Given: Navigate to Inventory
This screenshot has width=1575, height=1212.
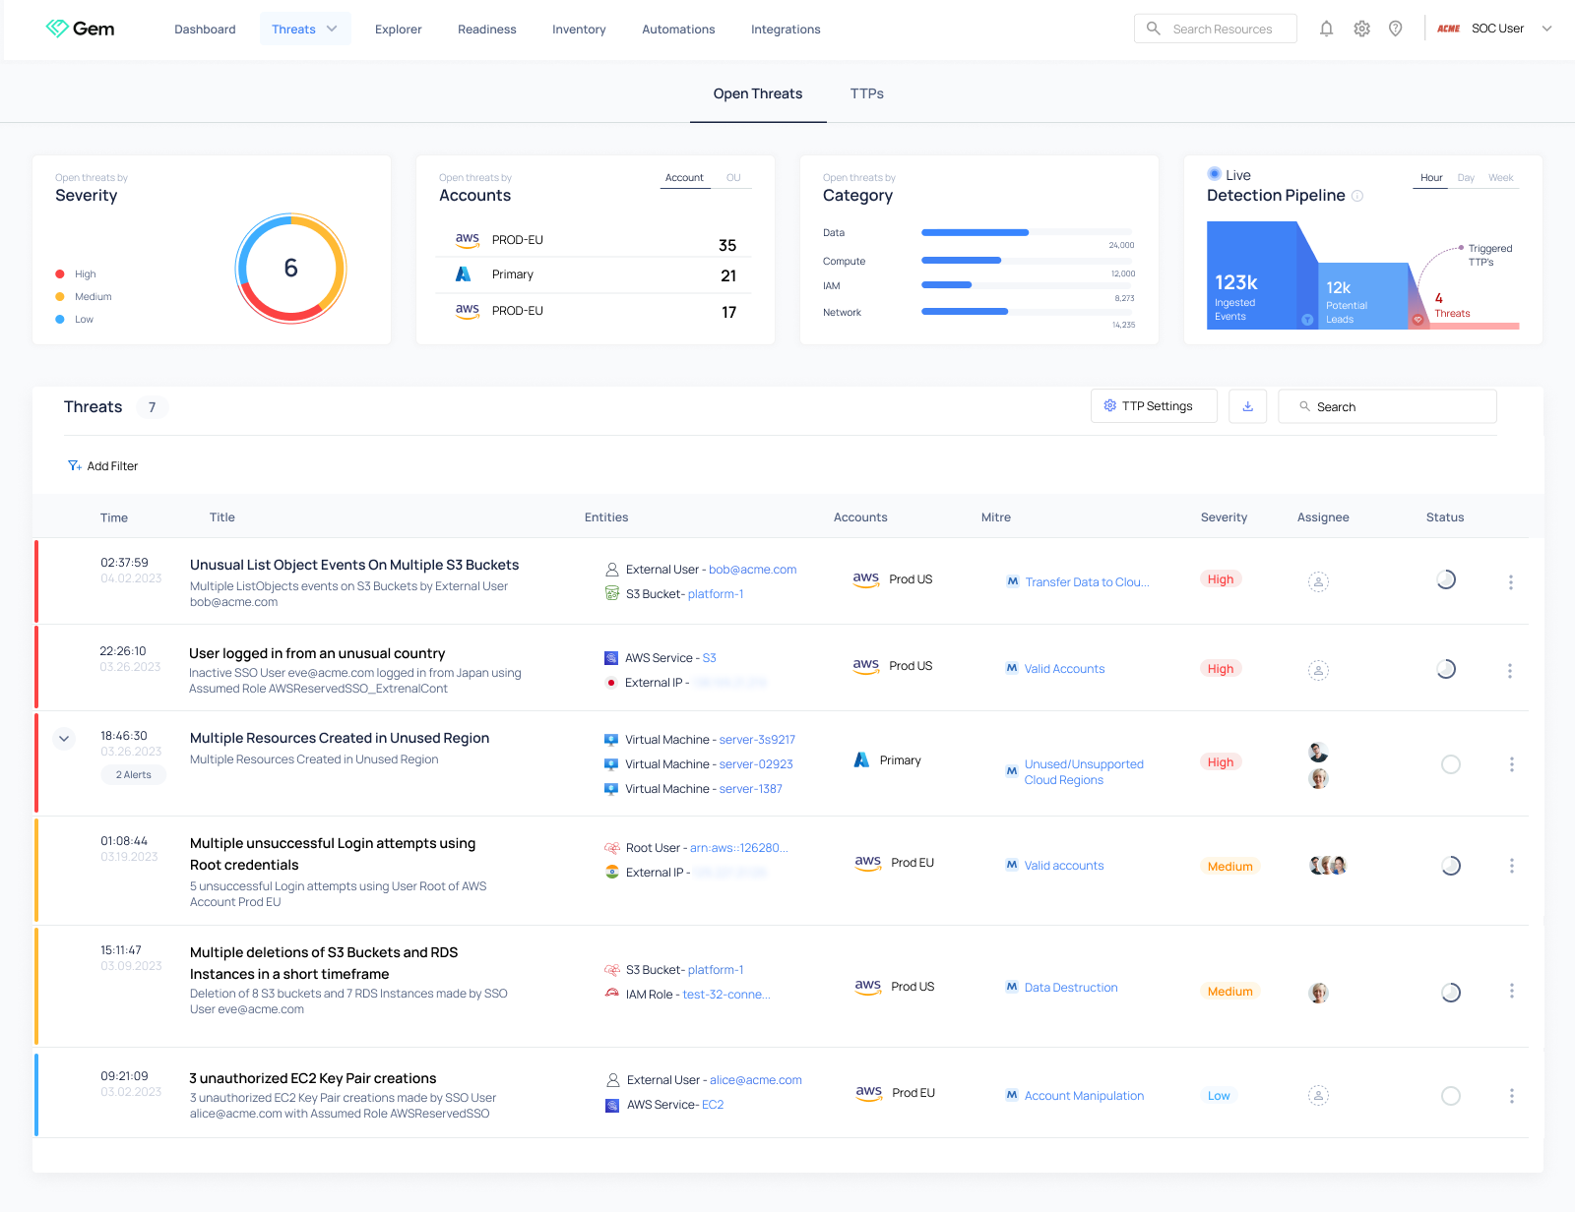Looking at the screenshot, I should pos(579,30).
